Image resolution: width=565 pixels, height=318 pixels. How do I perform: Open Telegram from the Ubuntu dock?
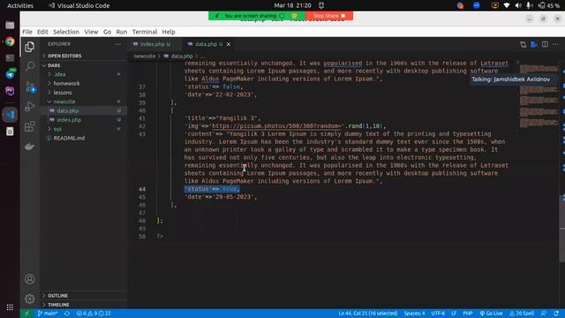10,74
